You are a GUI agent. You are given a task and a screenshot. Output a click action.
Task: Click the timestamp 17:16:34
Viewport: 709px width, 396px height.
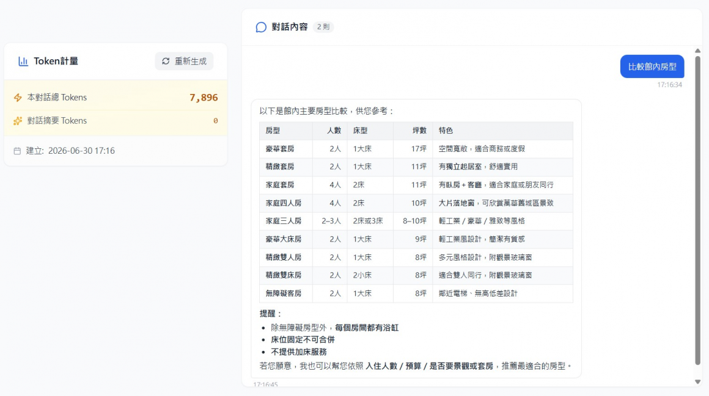[669, 85]
